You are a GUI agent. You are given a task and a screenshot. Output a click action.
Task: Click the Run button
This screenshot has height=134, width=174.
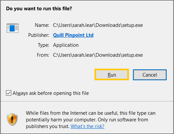(x=112, y=75)
